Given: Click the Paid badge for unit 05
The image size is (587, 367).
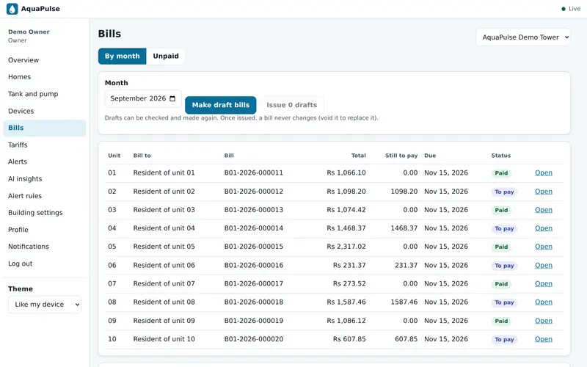Looking at the screenshot, I should [x=501, y=247].
